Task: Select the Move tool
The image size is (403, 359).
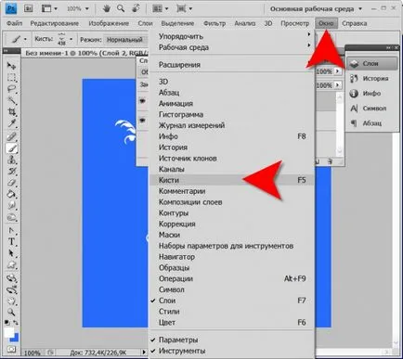Action: click(x=11, y=65)
